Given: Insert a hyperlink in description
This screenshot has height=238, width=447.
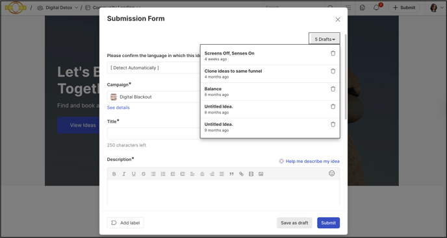Looking at the screenshot, I should (242, 174).
